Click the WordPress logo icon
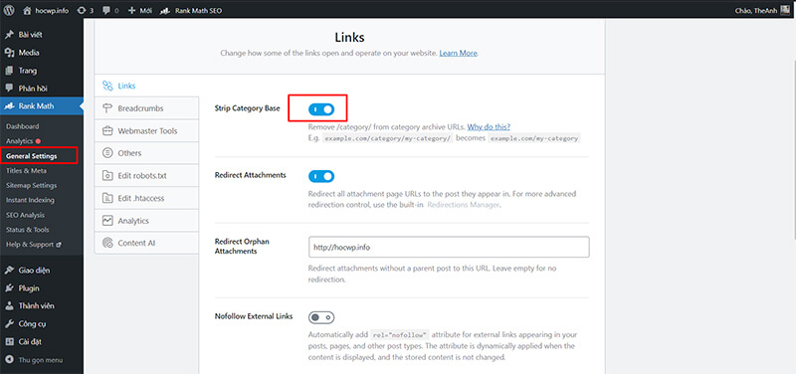The width and height of the screenshot is (796, 374). click(x=10, y=10)
